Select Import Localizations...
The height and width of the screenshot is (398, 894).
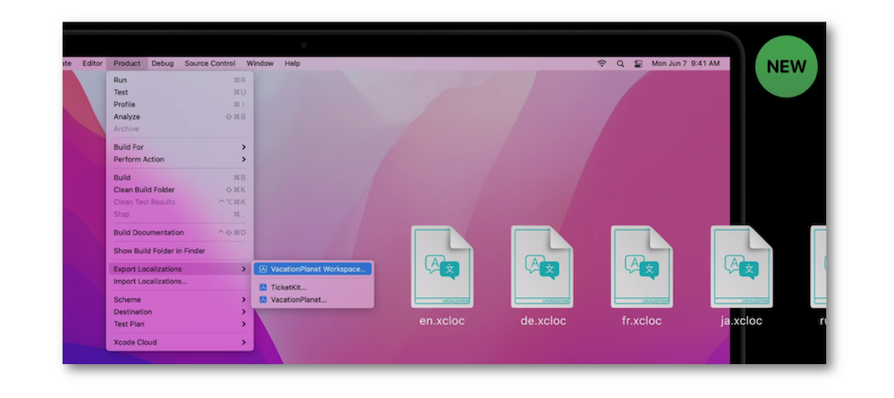(180, 281)
